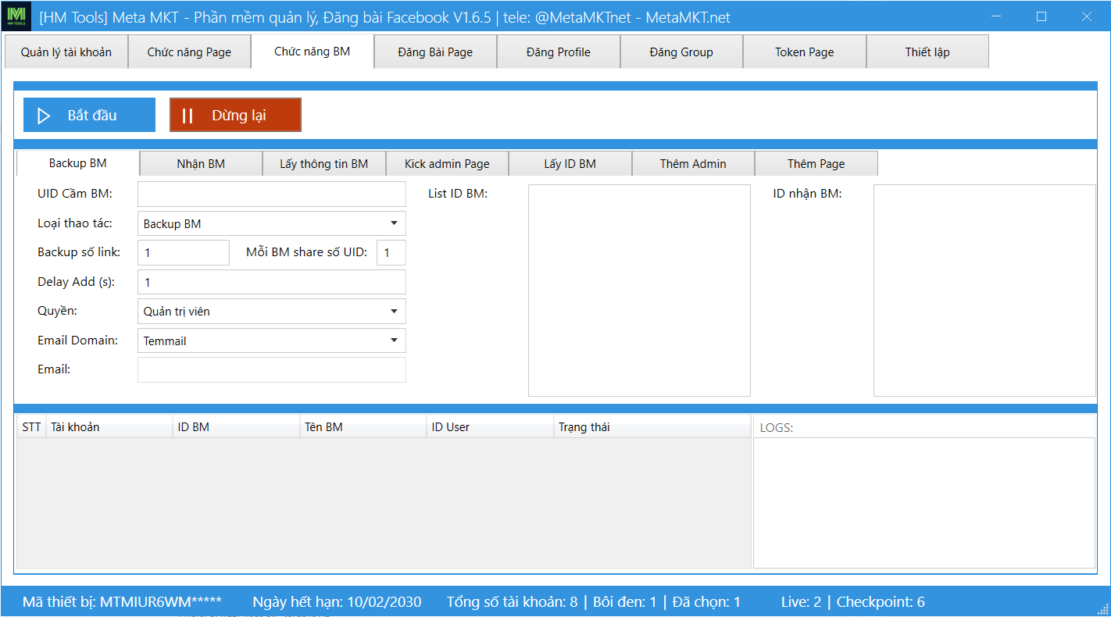Open the Chức năng Page tab

[190, 52]
